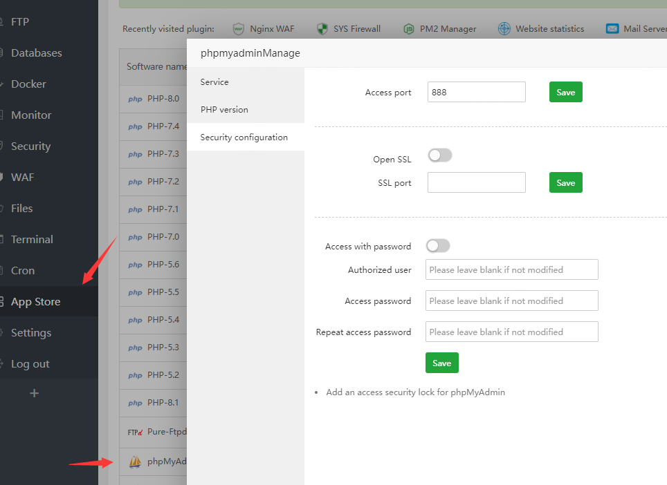Click the php icon beside PHP-8.0
Screen dimensions: 667x485
tap(135, 99)
